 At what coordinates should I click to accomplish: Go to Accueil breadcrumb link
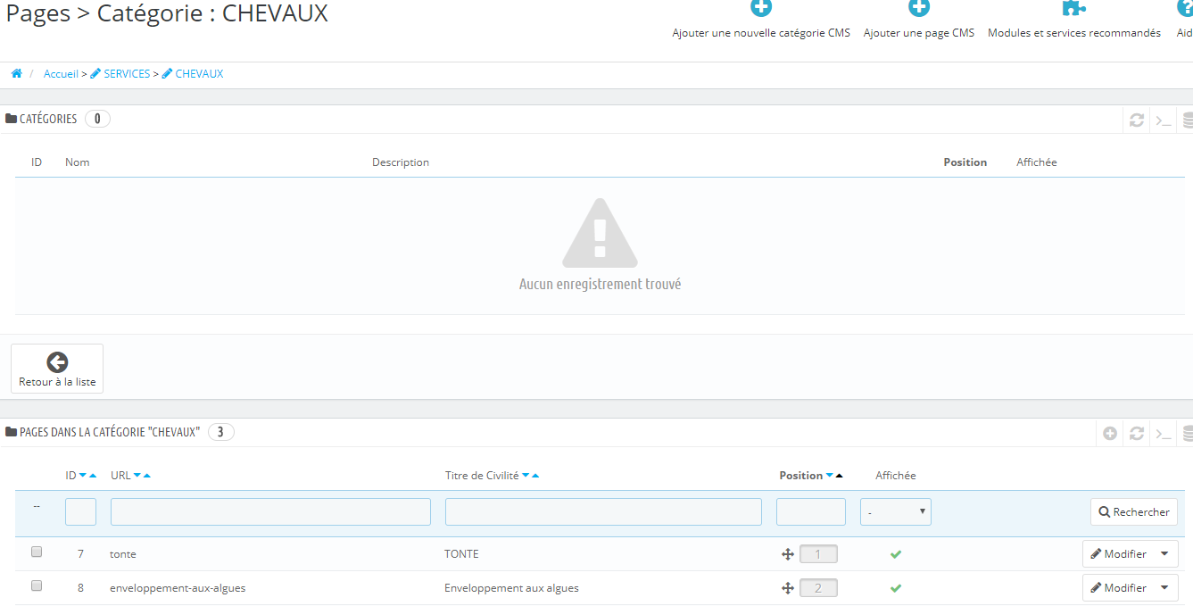coord(61,74)
